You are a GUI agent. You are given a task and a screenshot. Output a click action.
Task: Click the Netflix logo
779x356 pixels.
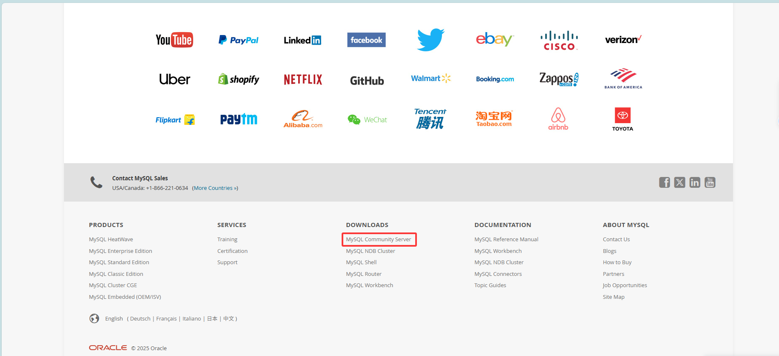pyautogui.click(x=303, y=79)
